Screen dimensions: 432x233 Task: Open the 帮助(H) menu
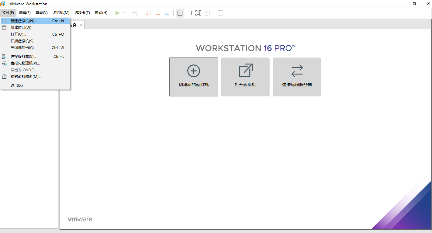[101, 13]
